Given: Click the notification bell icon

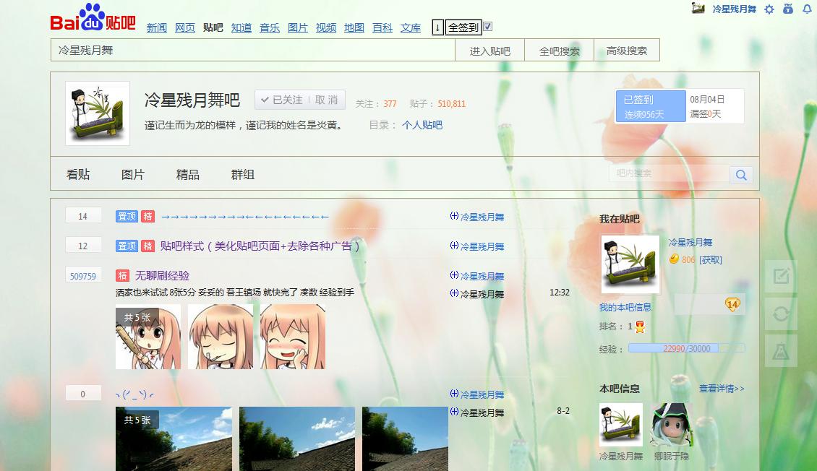Looking at the screenshot, I should (806, 9).
